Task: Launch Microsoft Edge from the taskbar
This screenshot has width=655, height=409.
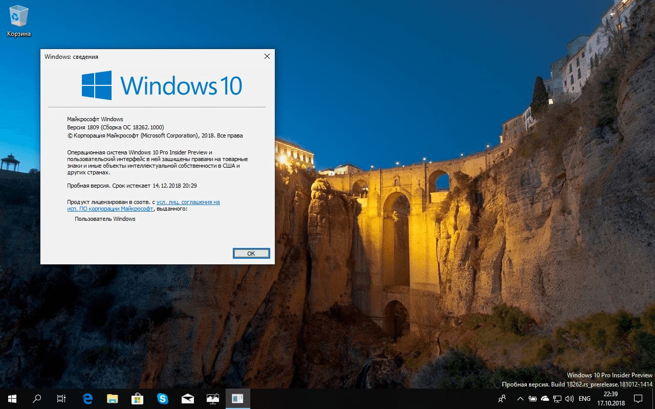Action: point(87,399)
